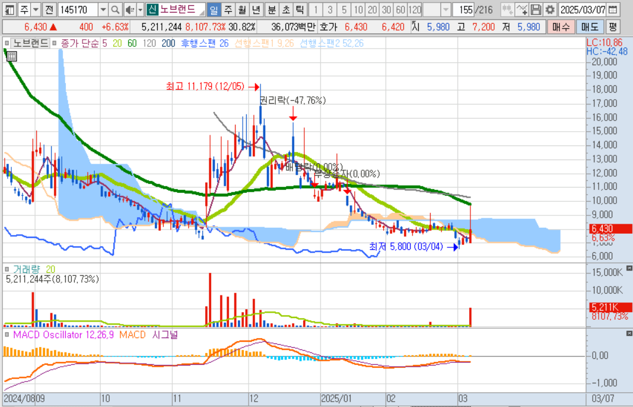Switch to 월 monthly chart period
The width and height of the screenshot is (633, 407).
(242, 9)
